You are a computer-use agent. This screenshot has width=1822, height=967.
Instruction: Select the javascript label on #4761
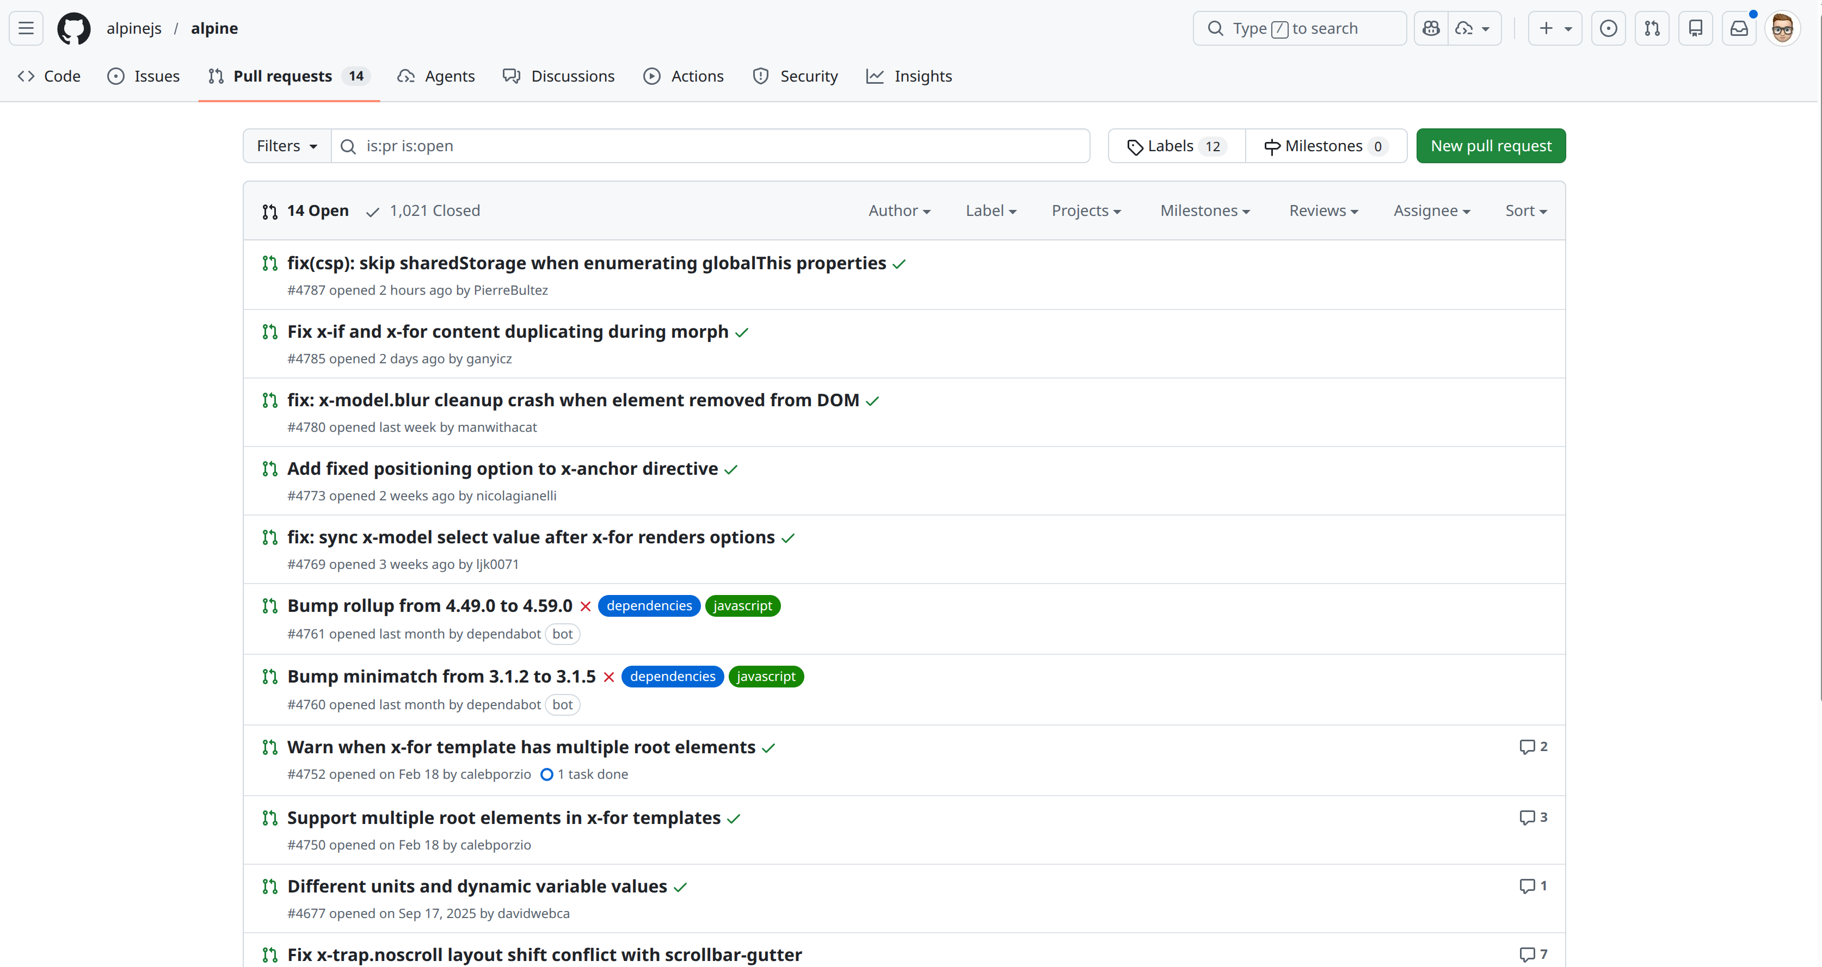click(x=742, y=606)
